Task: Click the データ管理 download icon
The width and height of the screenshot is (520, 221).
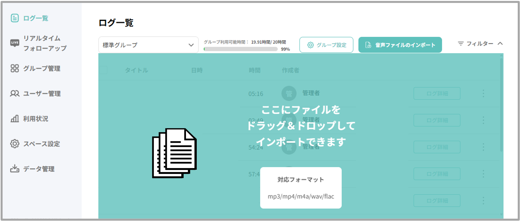Action: click(14, 169)
